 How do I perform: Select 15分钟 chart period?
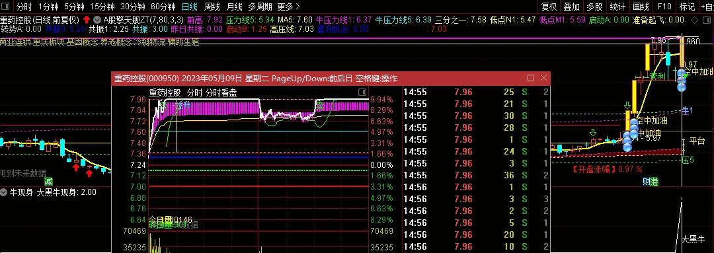tap(102, 7)
